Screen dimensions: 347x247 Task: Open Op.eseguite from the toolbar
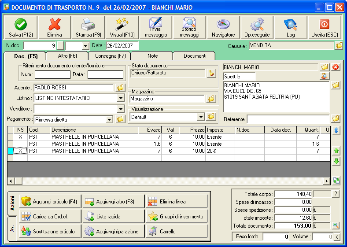[257, 27]
